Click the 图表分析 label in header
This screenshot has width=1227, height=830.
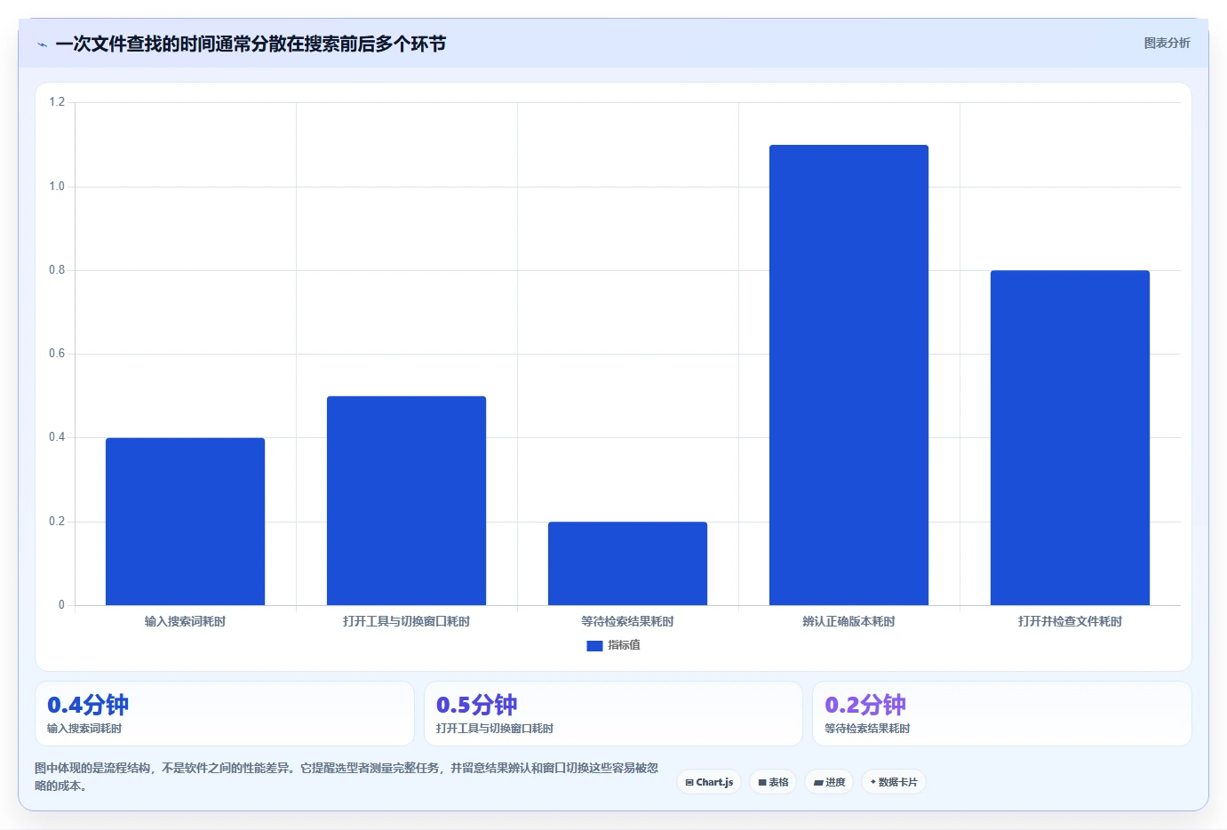tap(1167, 43)
